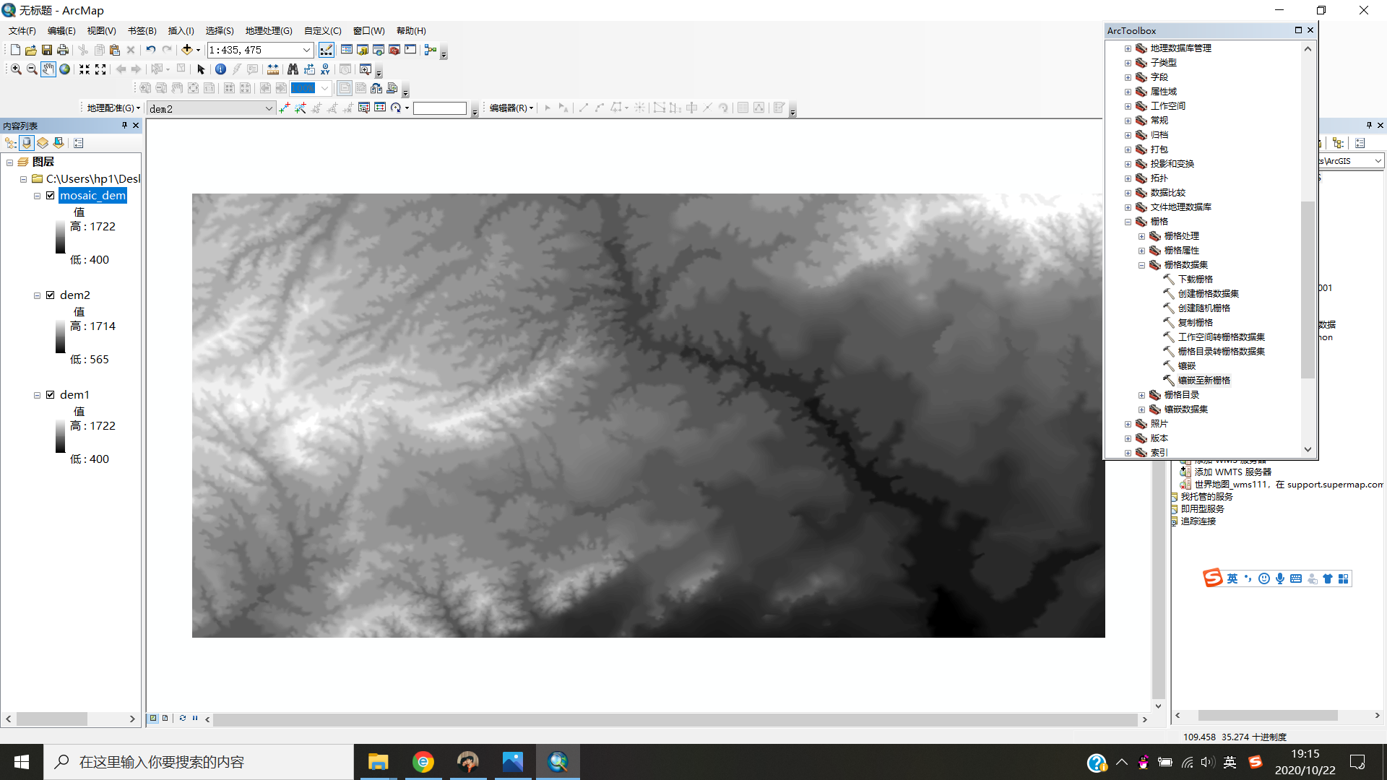This screenshot has width=1387, height=780.
Task: Open the Find binoculars tool
Action: click(x=293, y=69)
